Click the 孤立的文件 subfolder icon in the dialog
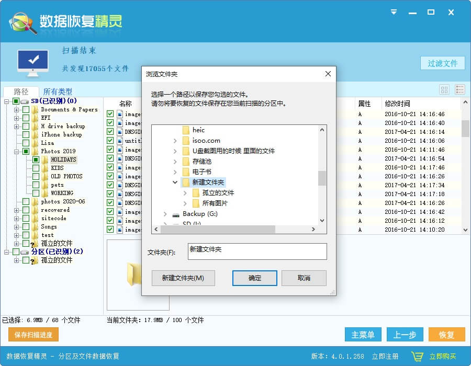This screenshot has width=471, height=366. pos(196,193)
